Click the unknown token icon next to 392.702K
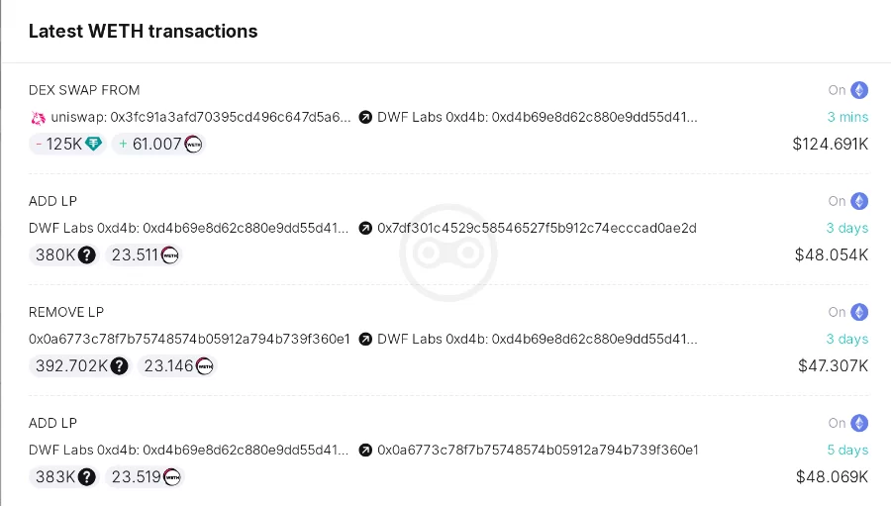The height and width of the screenshot is (506, 891). [120, 366]
